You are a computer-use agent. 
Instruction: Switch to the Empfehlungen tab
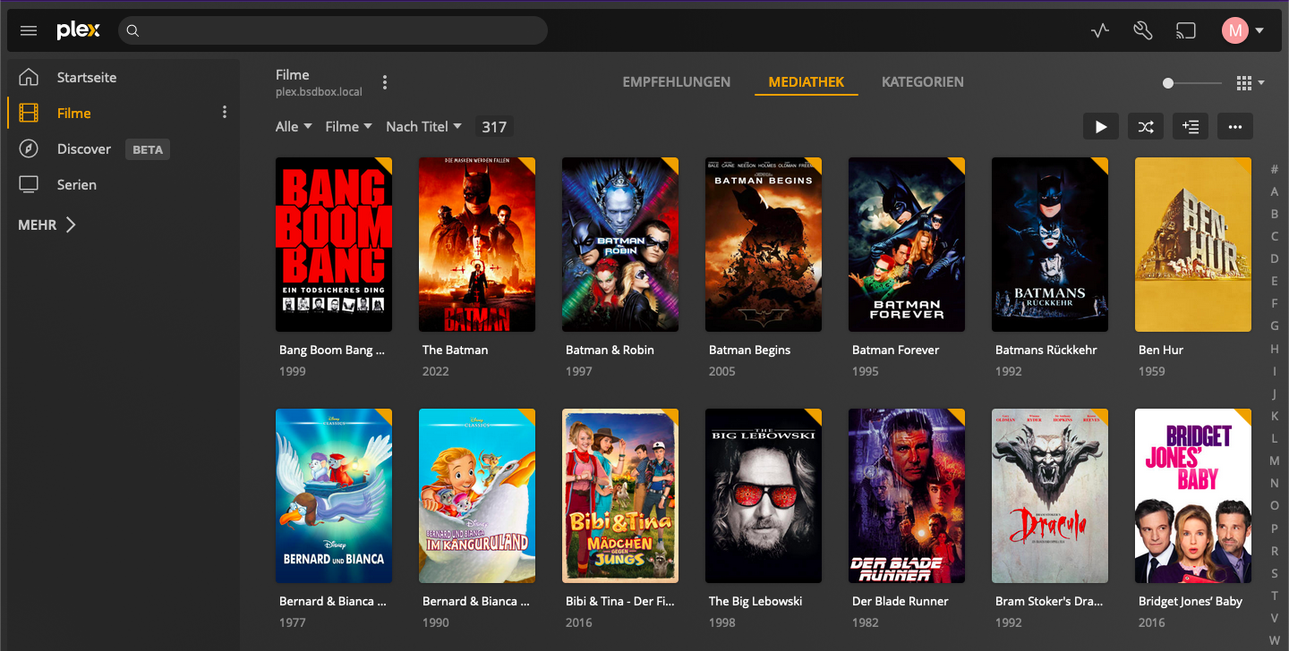pos(677,82)
